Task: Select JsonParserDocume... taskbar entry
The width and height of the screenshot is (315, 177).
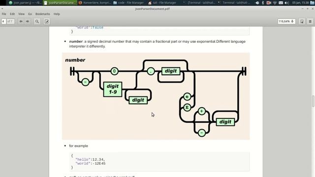Action: tap(60, 2)
